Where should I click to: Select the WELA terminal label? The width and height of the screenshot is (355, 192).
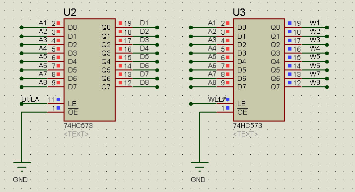pyautogui.click(x=216, y=99)
